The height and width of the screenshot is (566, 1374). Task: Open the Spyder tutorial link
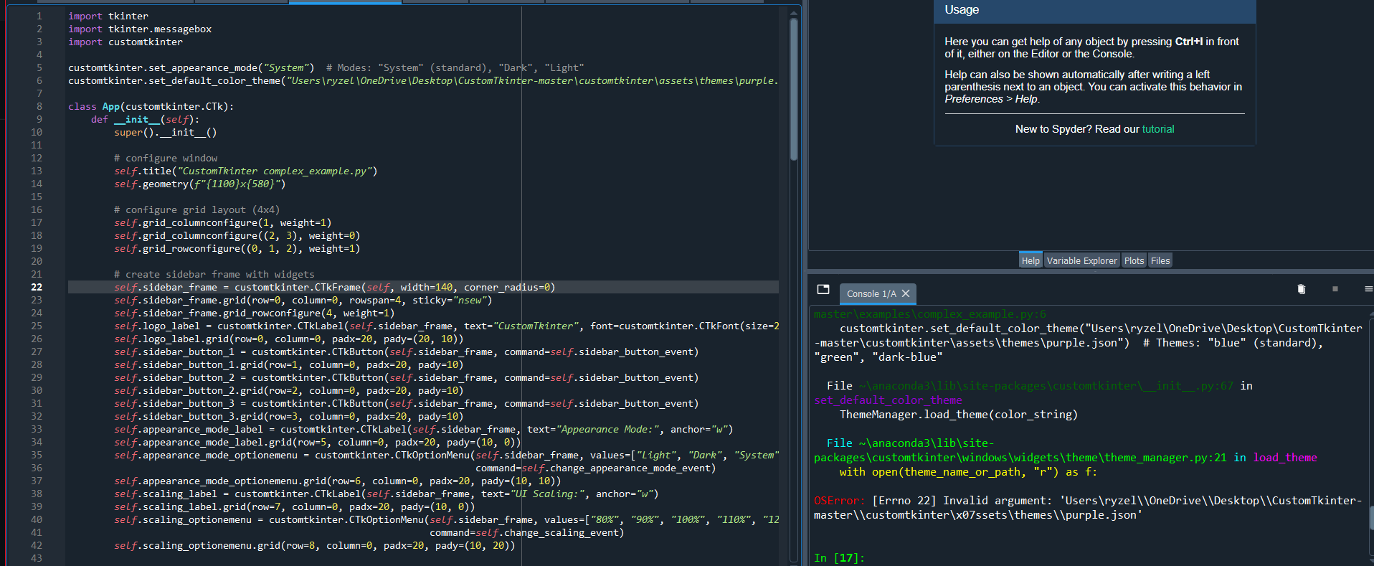(x=1158, y=129)
